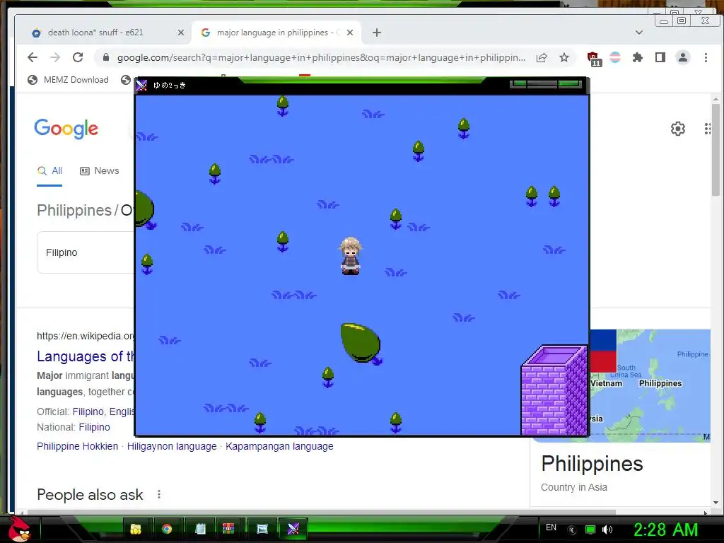Click the trans flag extension icon
The image size is (724, 543).
[x=615, y=57]
